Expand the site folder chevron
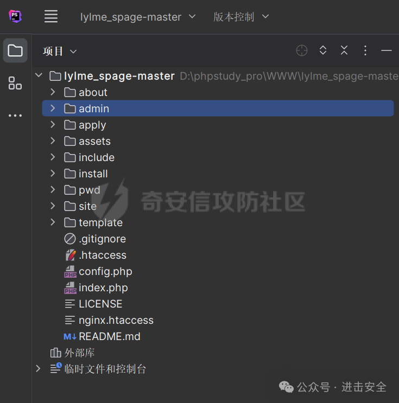 coord(53,206)
